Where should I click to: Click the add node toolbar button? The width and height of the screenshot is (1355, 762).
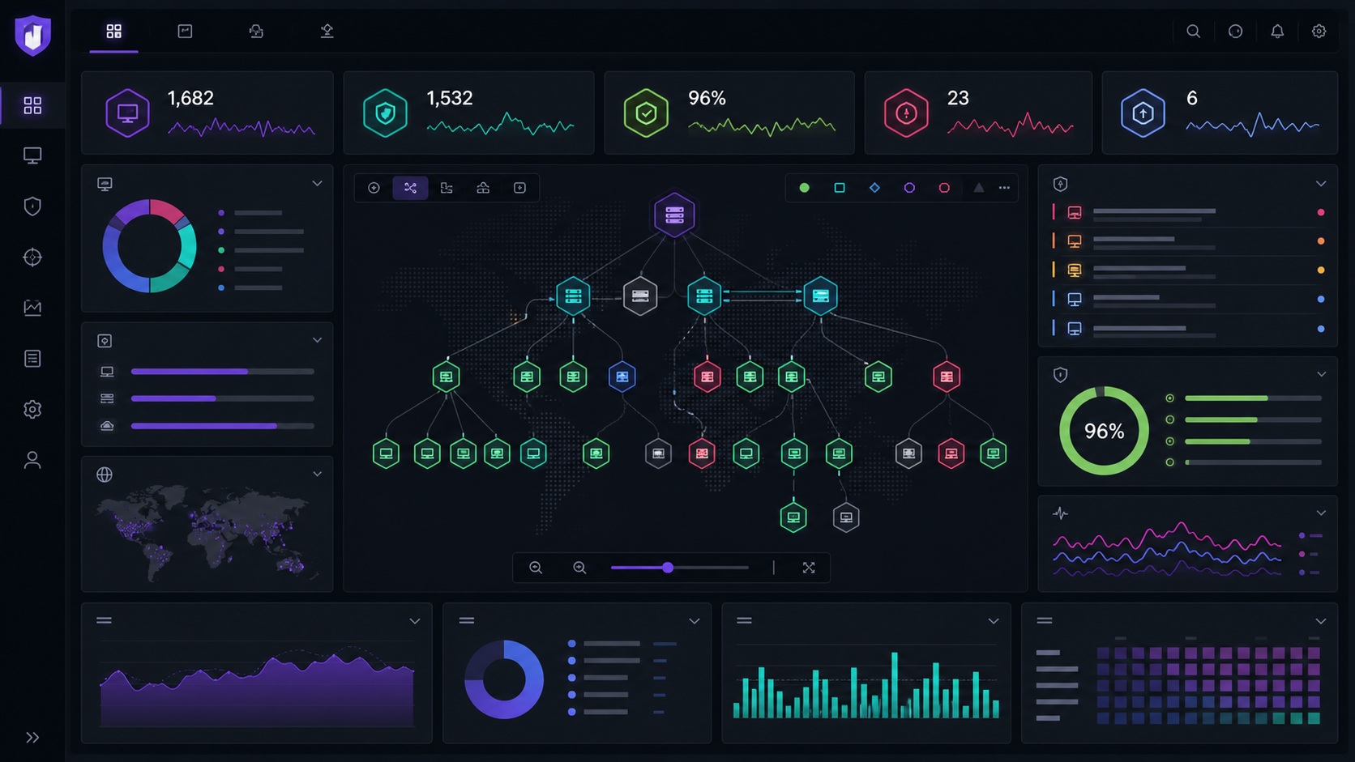(374, 188)
